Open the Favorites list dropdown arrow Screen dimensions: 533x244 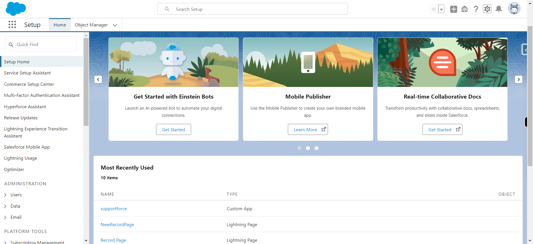(441, 9)
